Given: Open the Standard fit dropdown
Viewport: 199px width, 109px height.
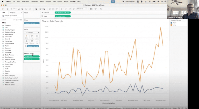Looking at the screenshot, I should click(82, 9).
